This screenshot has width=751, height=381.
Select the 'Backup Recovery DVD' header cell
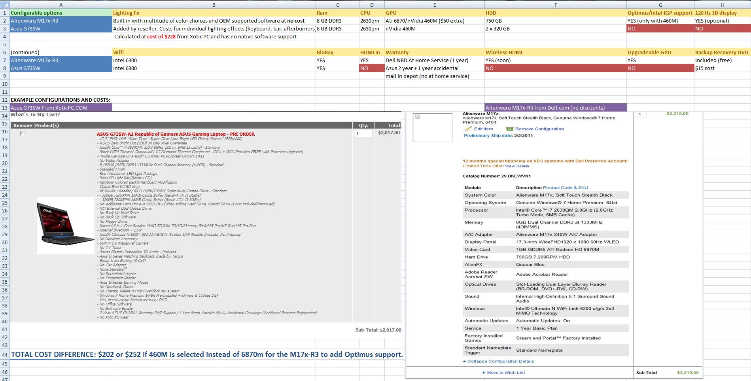click(x=723, y=52)
